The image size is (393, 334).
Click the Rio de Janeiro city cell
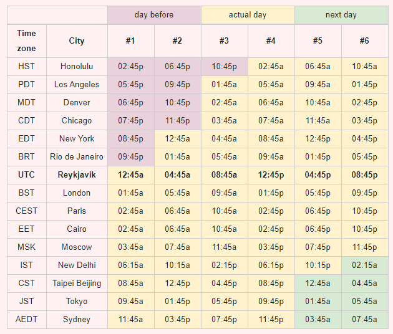[77, 157]
